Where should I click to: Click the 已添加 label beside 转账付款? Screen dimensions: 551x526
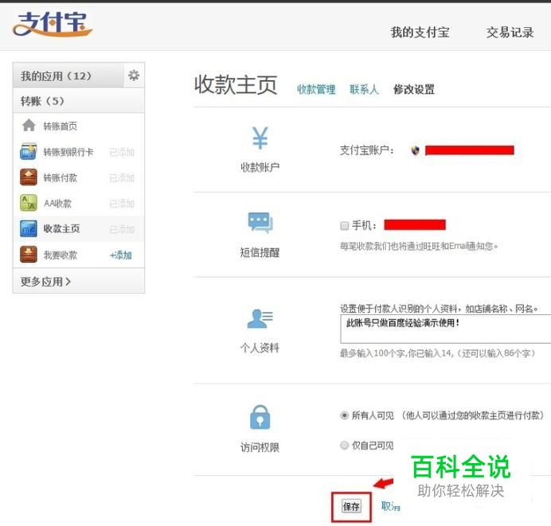point(122,177)
